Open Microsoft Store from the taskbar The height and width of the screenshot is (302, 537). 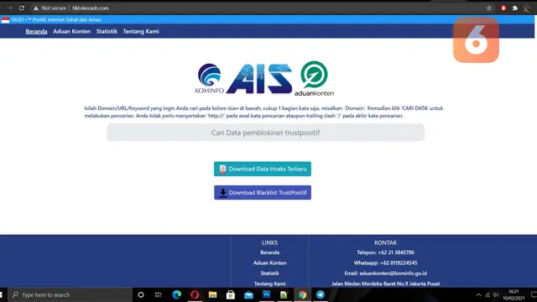tap(231, 294)
